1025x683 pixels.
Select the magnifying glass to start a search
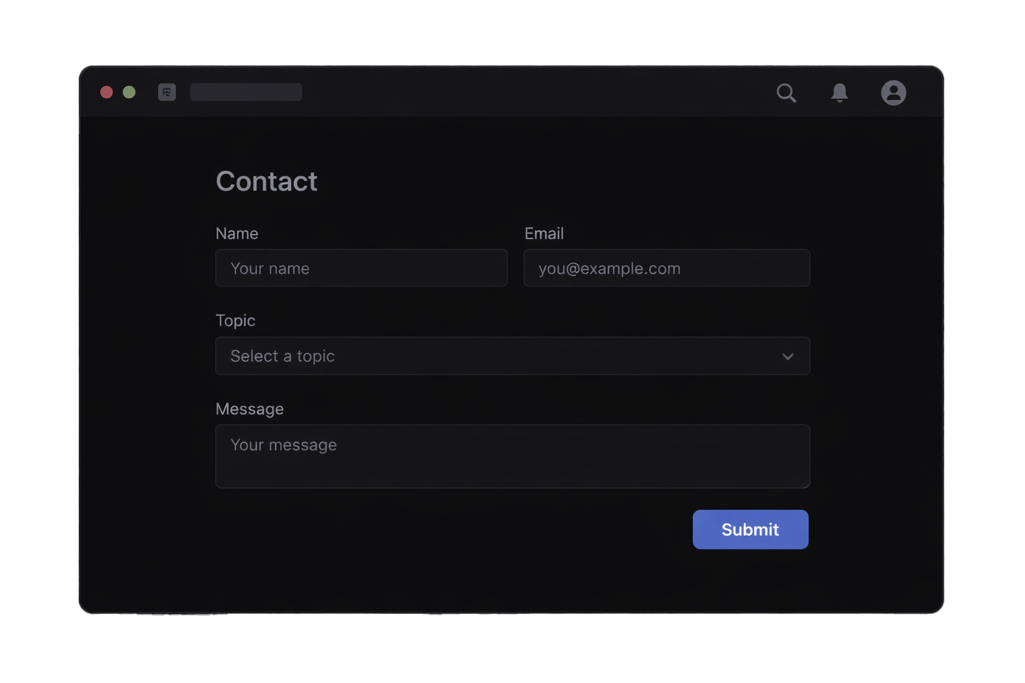coord(787,93)
